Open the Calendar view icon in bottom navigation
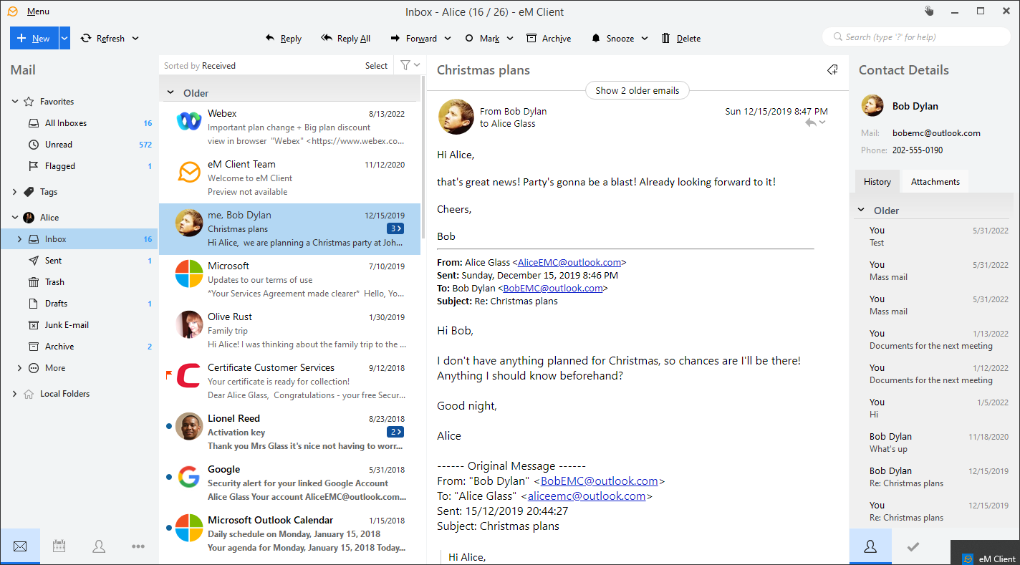1020x565 pixels. click(x=59, y=546)
